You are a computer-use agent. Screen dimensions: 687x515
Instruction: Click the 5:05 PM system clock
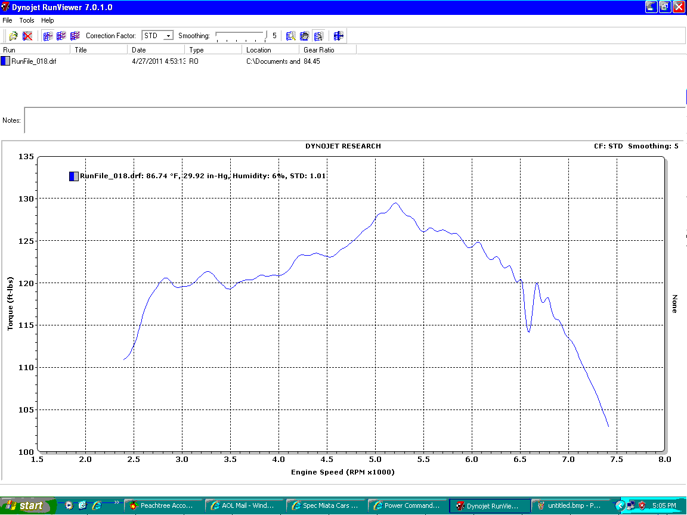[664, 505]
